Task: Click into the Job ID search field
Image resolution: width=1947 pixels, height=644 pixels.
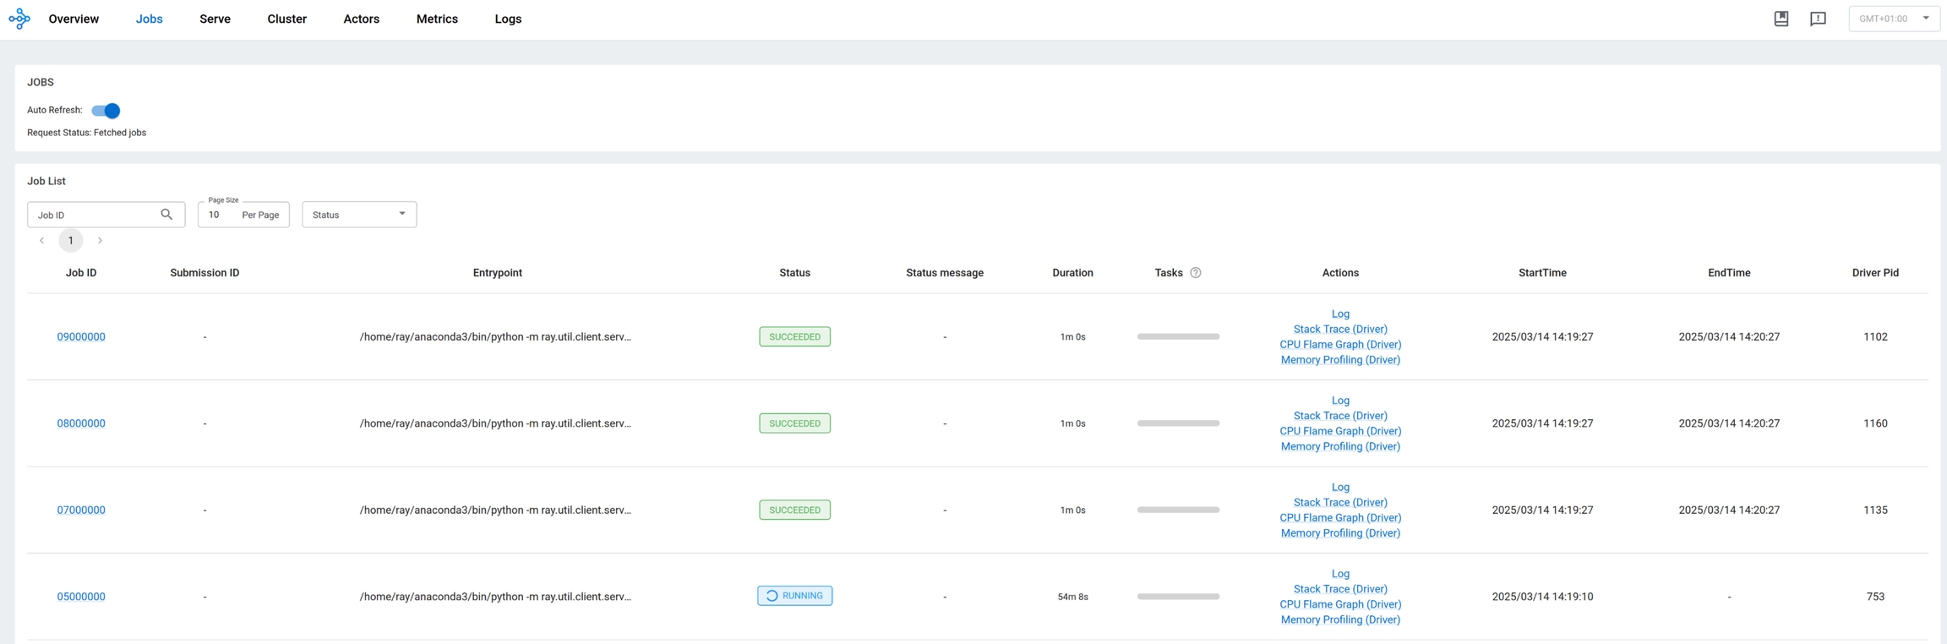Action: click(93, 215)
